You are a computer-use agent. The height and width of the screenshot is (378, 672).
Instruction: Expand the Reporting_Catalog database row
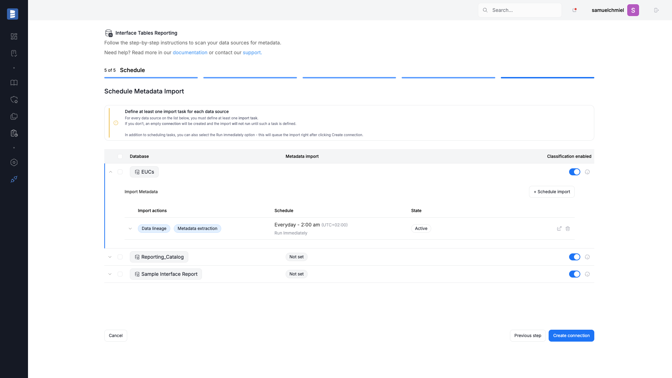coord(110,257)
